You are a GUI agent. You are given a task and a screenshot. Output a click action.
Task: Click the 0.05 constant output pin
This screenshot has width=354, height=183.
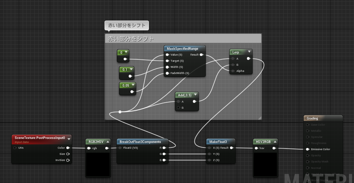132,92
